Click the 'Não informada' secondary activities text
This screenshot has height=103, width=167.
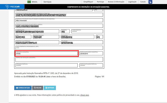click(x=22, y=20)
